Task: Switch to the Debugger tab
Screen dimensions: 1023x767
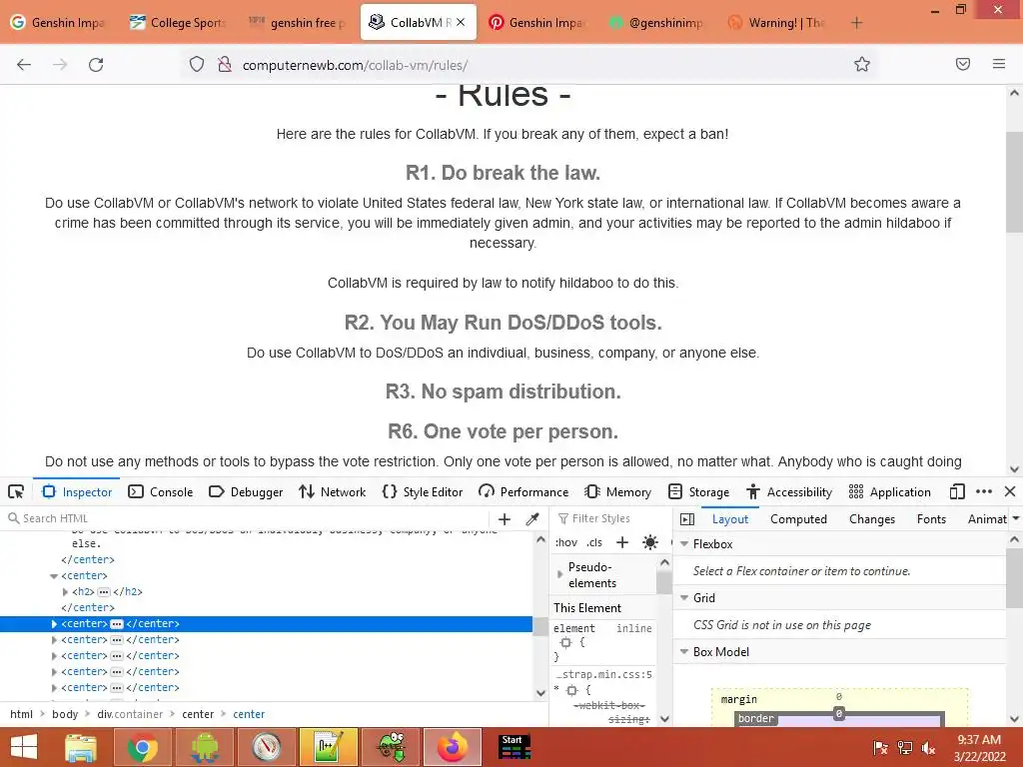Action: 246,491
